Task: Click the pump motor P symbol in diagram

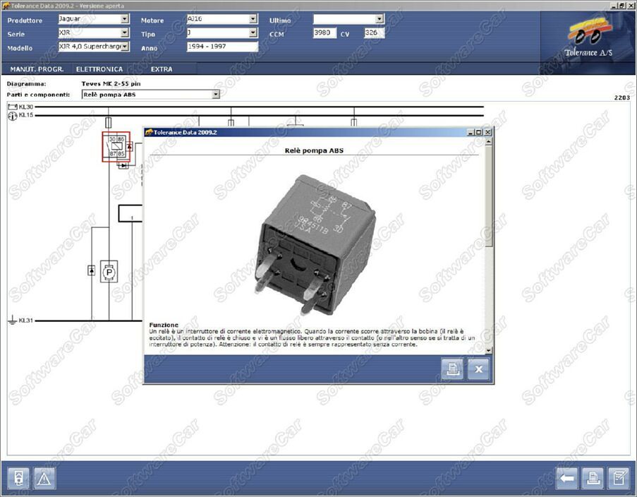Action: [109, 271]
